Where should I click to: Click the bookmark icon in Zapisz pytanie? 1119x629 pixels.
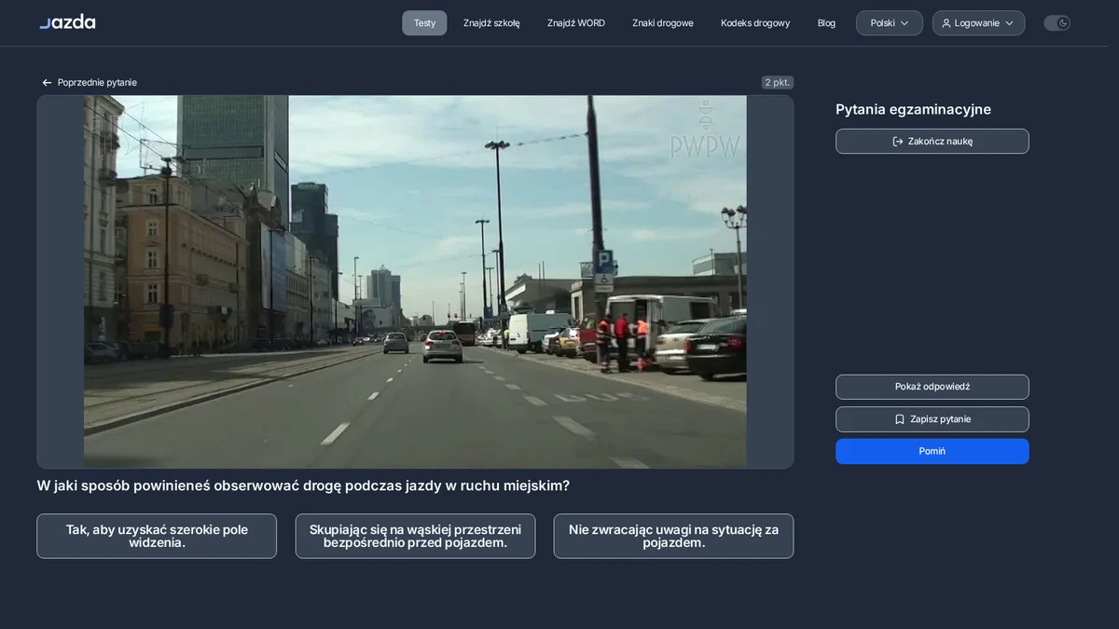tap(900, 419)
